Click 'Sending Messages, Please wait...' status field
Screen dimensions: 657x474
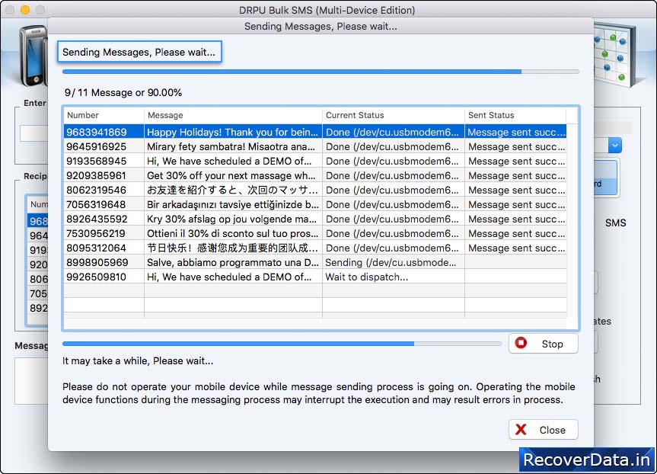(x=139, y=52)
